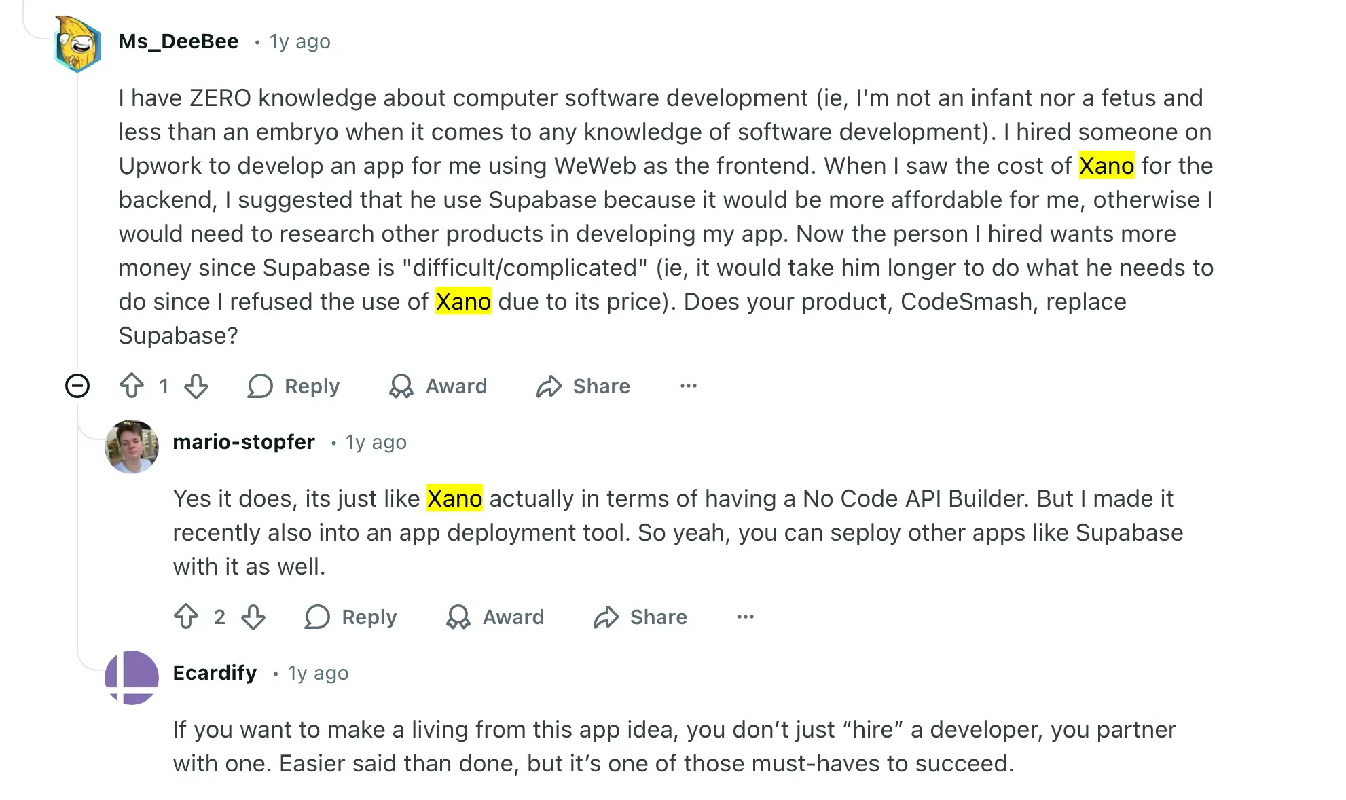Click the highlighted Xano keyword in the reply

[454, 498]
